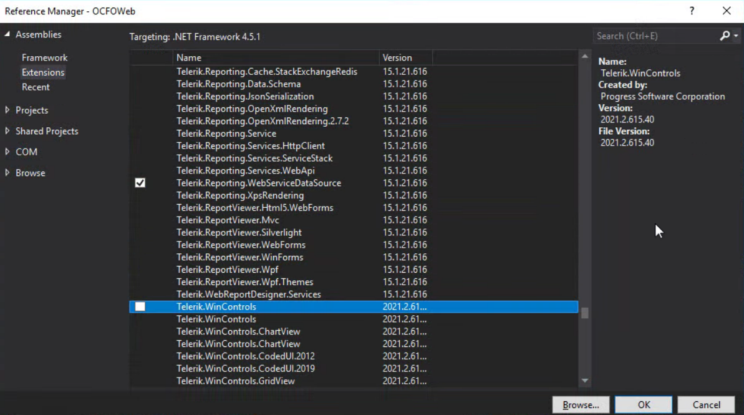This screenshot has height=415, width=744.
Task: Click the Help question mark button
Action: point(692,11)
